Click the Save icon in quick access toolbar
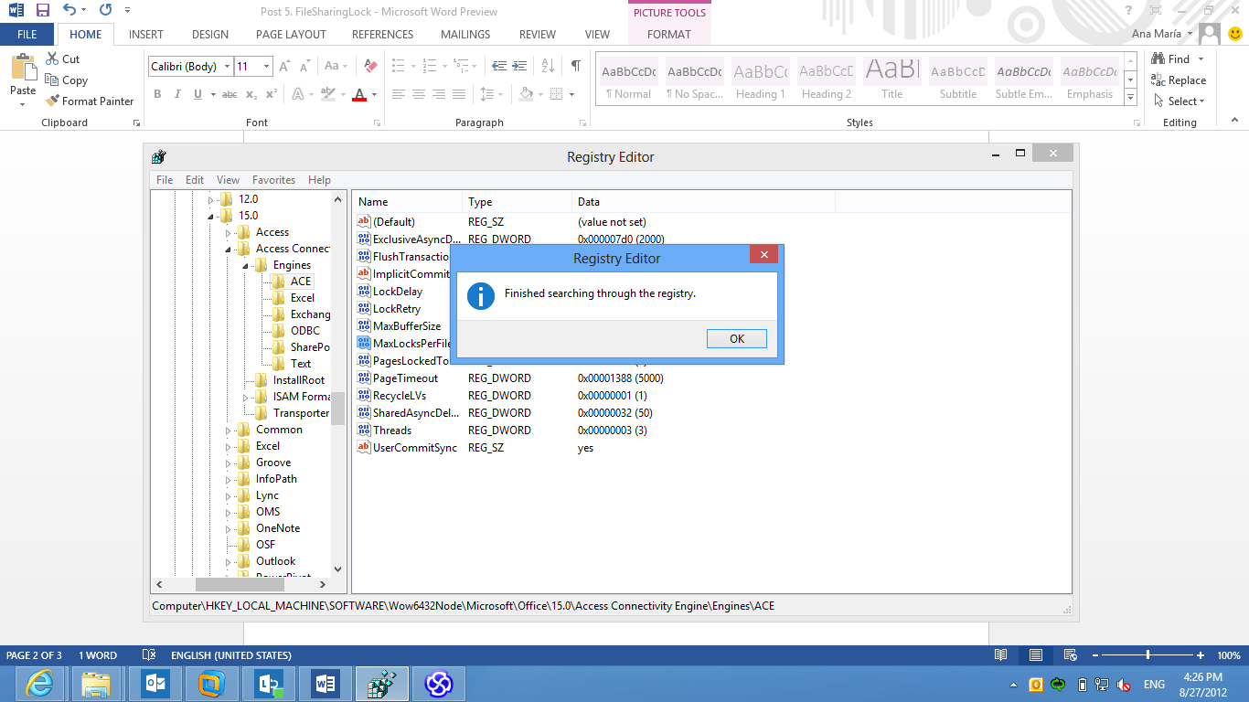The image size is (1249, 702). (x=43, y=11)
